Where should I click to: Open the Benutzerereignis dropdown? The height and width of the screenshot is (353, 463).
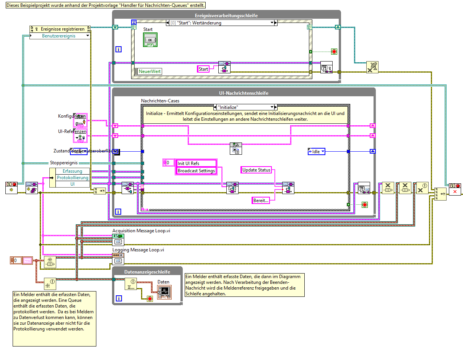point(88,36)
